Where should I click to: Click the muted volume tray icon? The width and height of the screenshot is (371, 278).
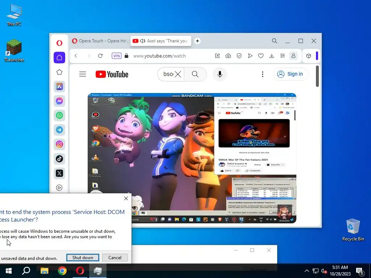pos(324,271)
